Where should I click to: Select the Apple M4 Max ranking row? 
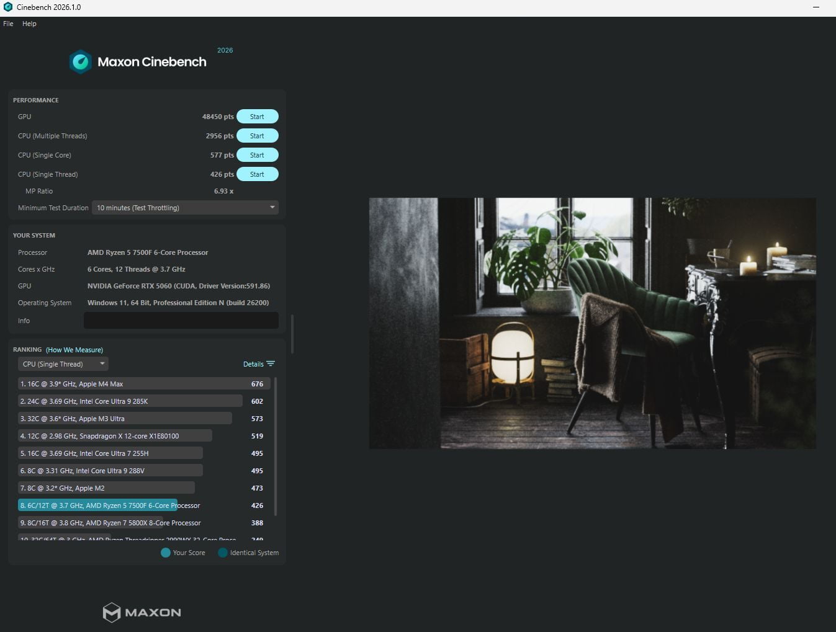pyautogui.click(x=144, y=384)
